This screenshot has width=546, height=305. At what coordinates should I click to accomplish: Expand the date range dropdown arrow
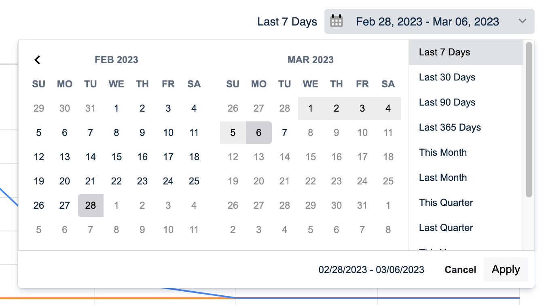523,21
